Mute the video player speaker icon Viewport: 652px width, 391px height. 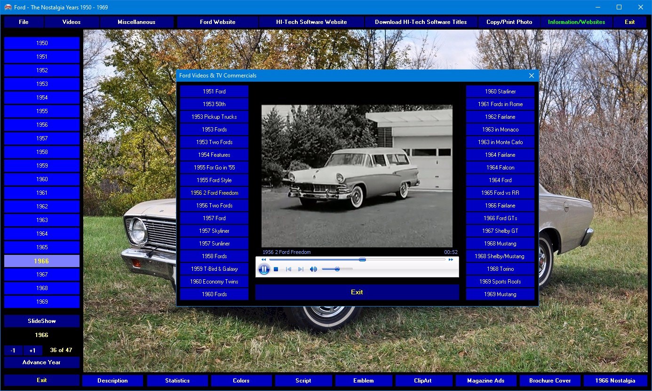pos(313,269)
